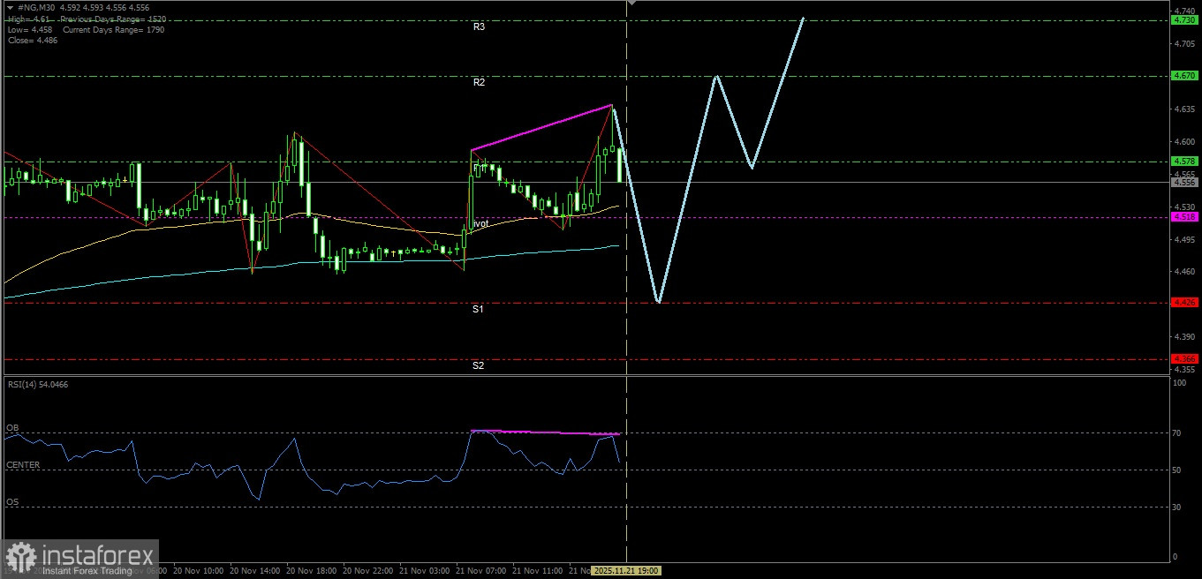Click the S1 support level label
1202x579 pixels.
478,310
